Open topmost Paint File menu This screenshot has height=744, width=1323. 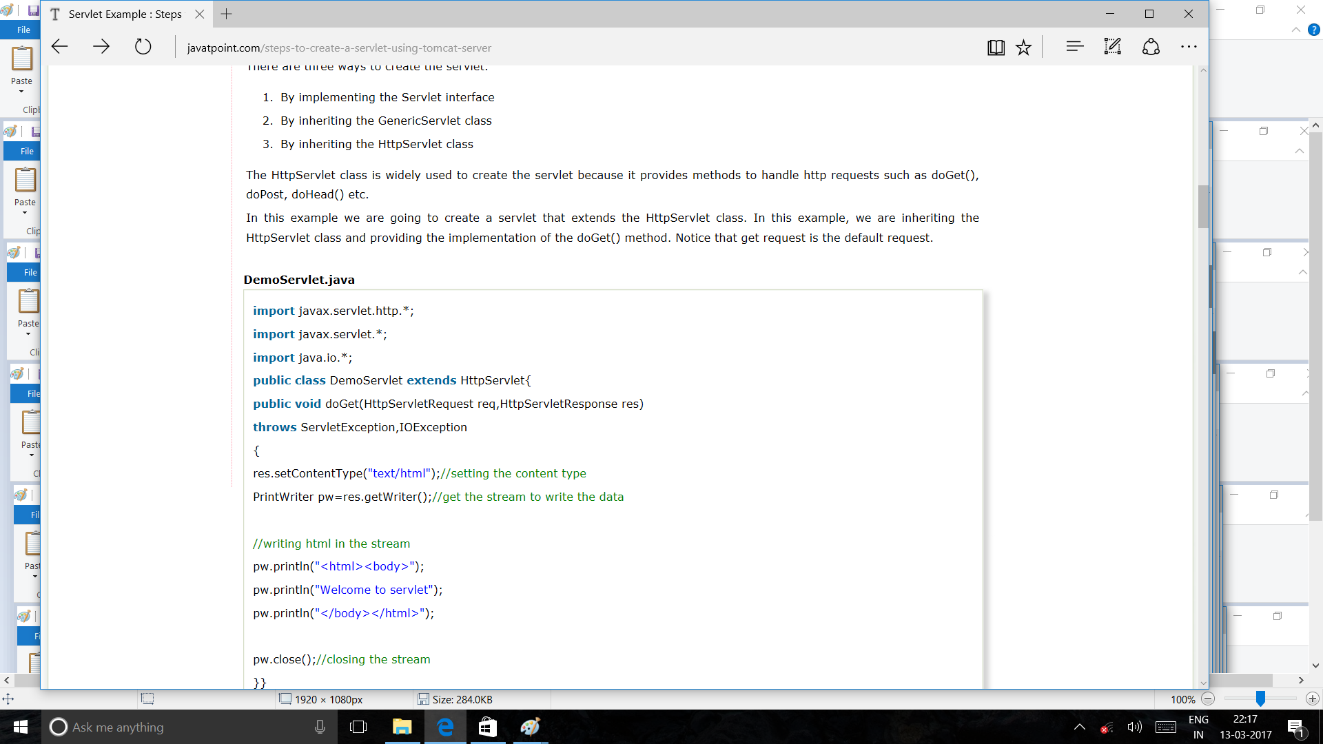pyautogui.click(x=23, y=30)
